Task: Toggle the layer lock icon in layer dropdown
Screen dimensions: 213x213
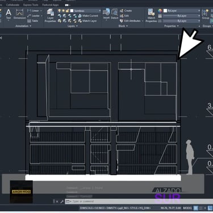Action: 67,11
